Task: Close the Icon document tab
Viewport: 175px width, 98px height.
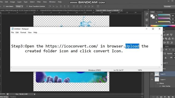Action: 121,10
